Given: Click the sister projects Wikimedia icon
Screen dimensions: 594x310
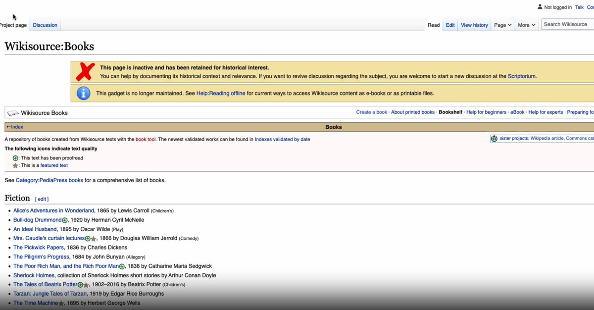Looking at the screenshot, I should (x=494, y=139).
